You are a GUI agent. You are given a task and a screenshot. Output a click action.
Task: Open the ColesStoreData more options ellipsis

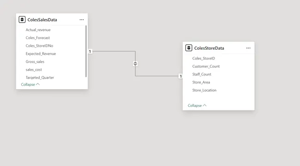tap(248, 48)
